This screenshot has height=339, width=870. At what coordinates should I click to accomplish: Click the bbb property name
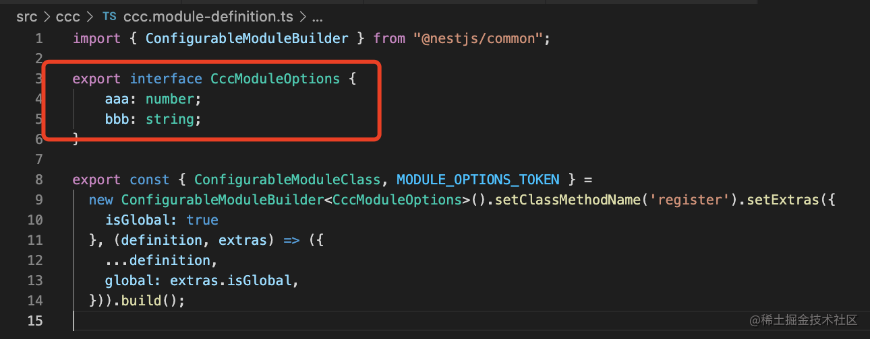(x=117, y=119)
